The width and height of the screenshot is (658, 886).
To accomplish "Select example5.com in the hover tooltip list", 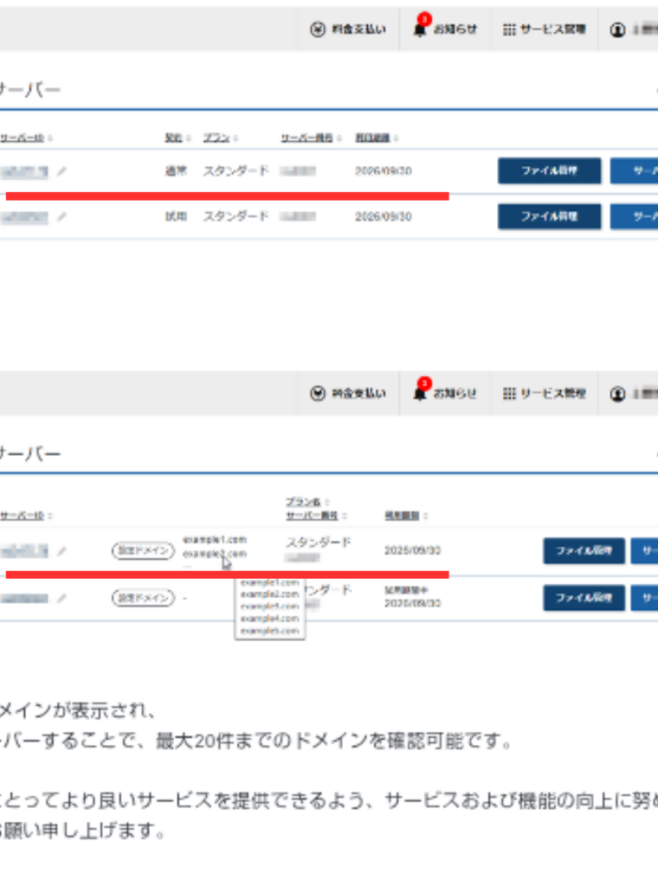I will [269, 631].
